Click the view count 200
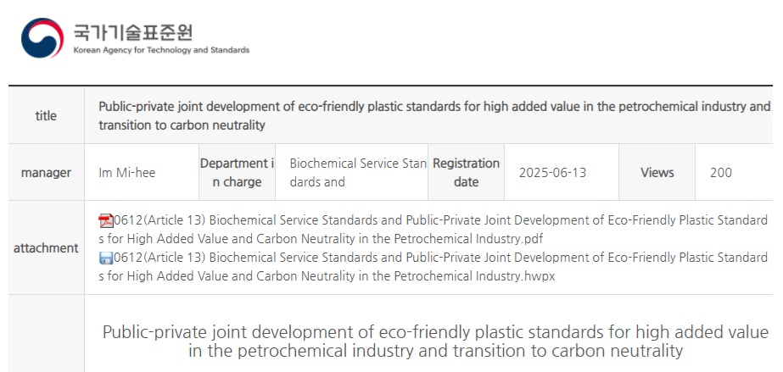The image size is (783, 372). [x=720, y=173]
